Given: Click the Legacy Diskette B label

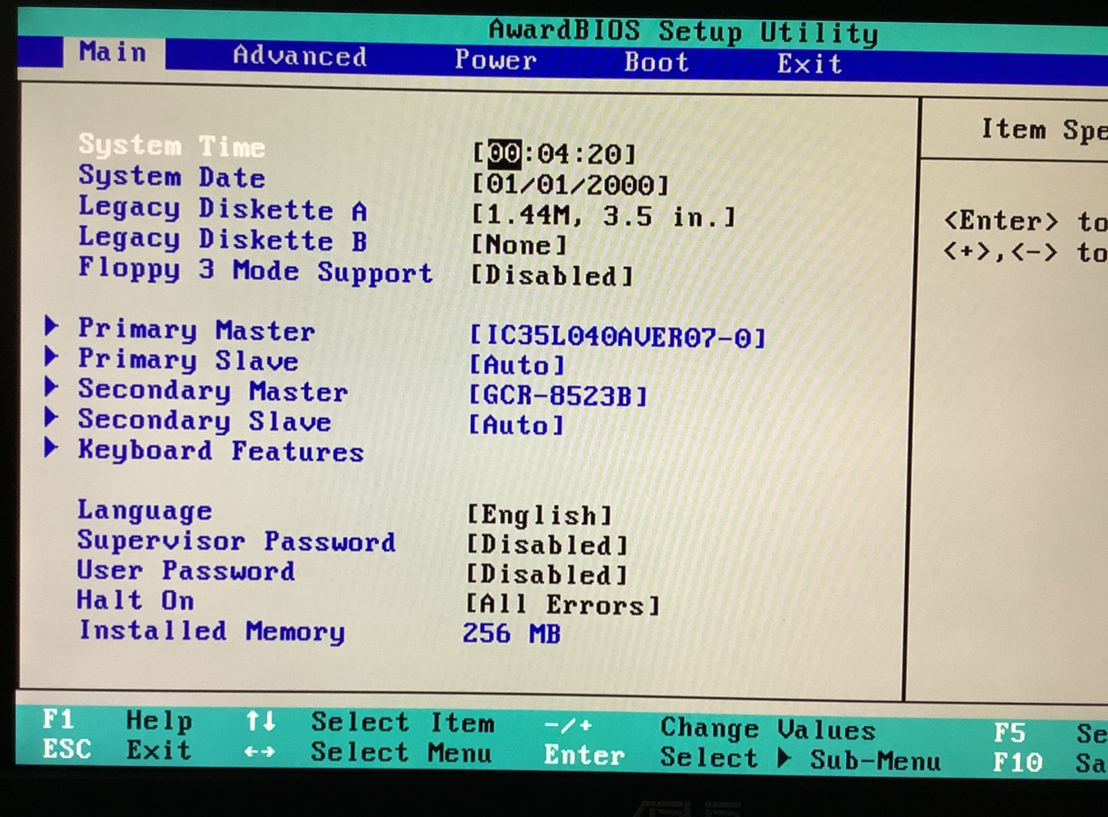Looking at the screenshot, I should (x=222, y=239).
